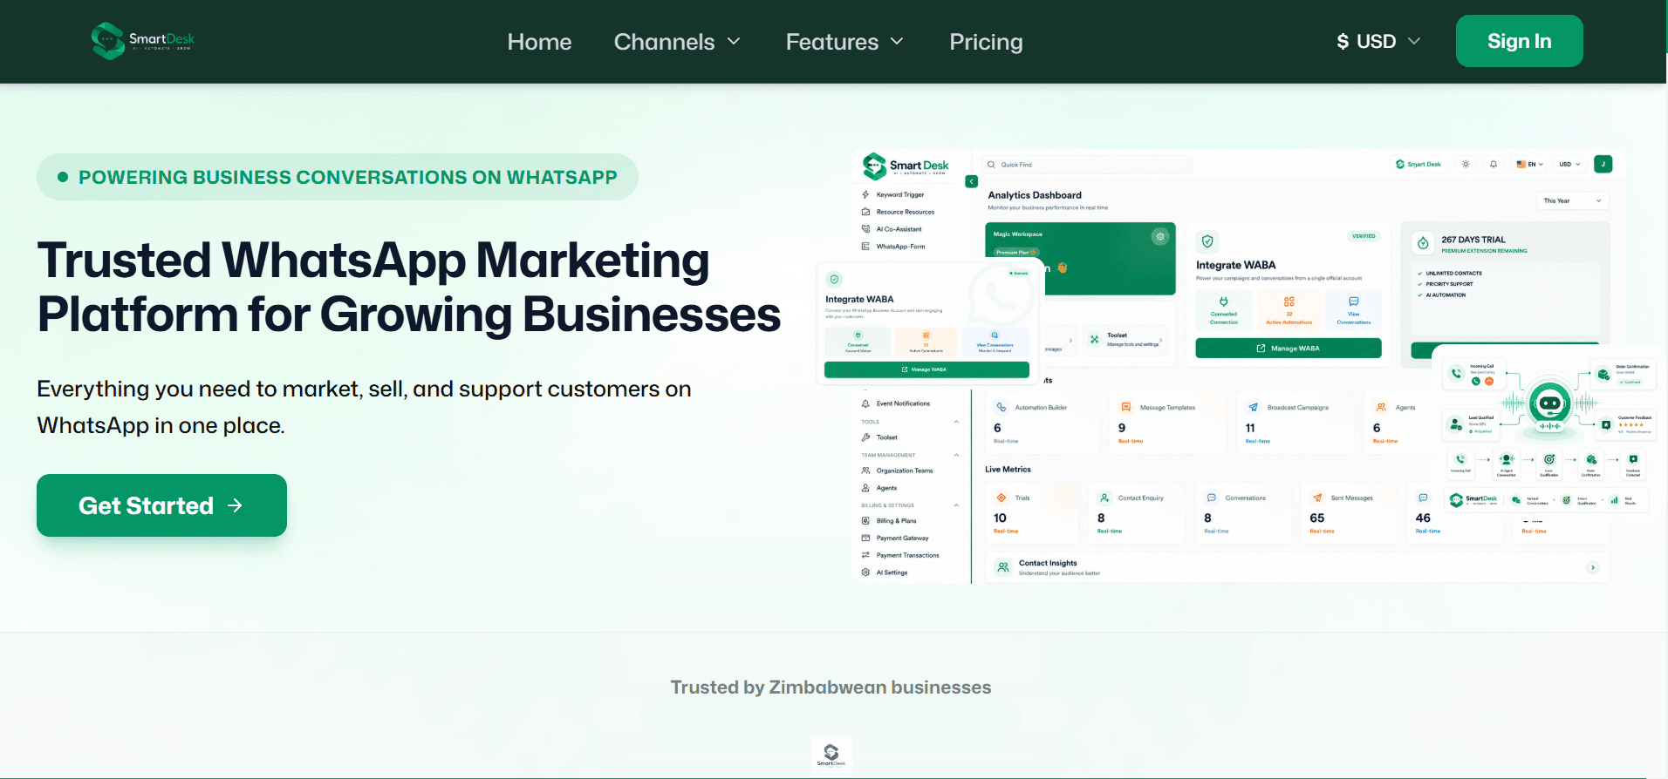Screen dimensions: 1668x779
Task: Click the POWERING BUSINESS CONVERSATIONS ON WHATSAPP badge
Action: pyautogui.click(x=338, y=177)
